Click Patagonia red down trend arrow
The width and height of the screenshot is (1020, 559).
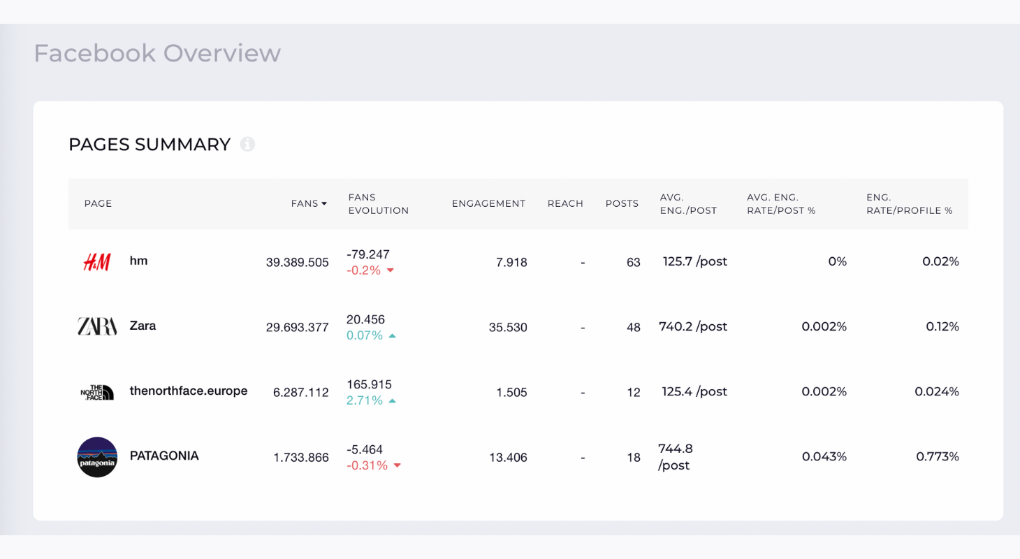click(397, 465)
